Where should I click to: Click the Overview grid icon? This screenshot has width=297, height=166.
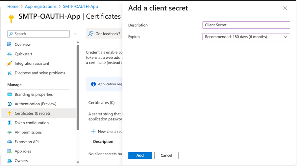(x=9, y=44)
